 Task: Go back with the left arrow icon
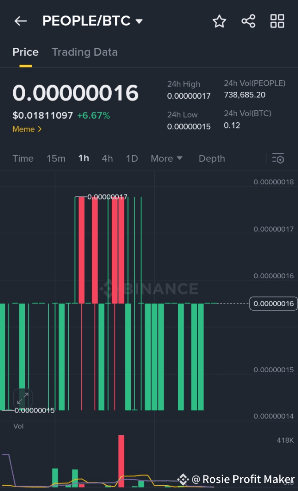21,21
